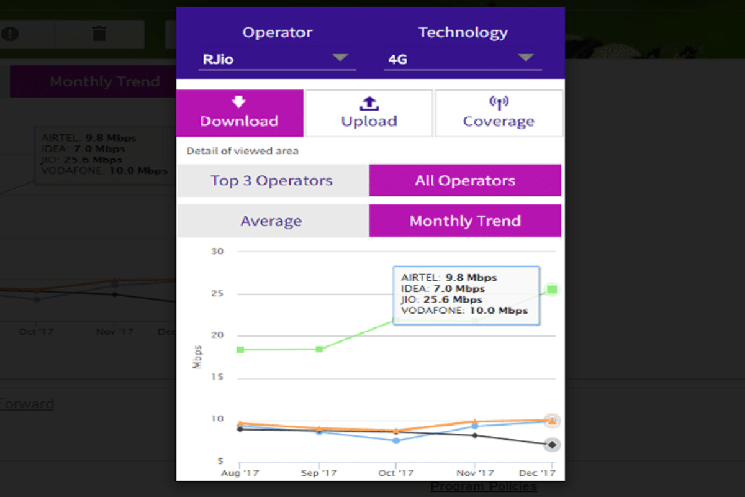Click the orange triangle Dec '17 marker

552,421
